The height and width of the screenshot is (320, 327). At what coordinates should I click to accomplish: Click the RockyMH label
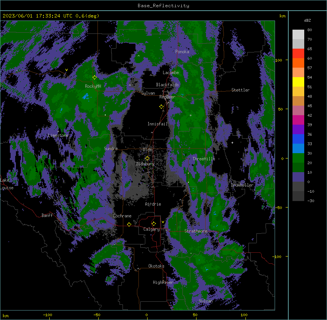(93, 86)
